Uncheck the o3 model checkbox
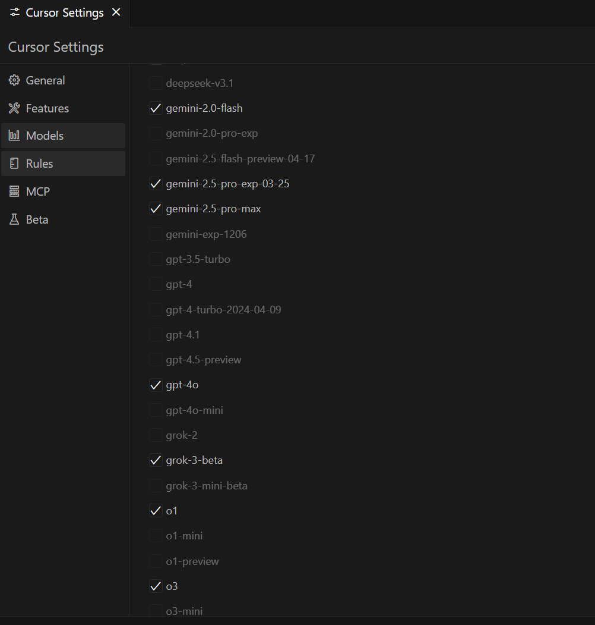The height and width of the screenshot is (625, 595). pyautogui.click(x=156, y=586)
